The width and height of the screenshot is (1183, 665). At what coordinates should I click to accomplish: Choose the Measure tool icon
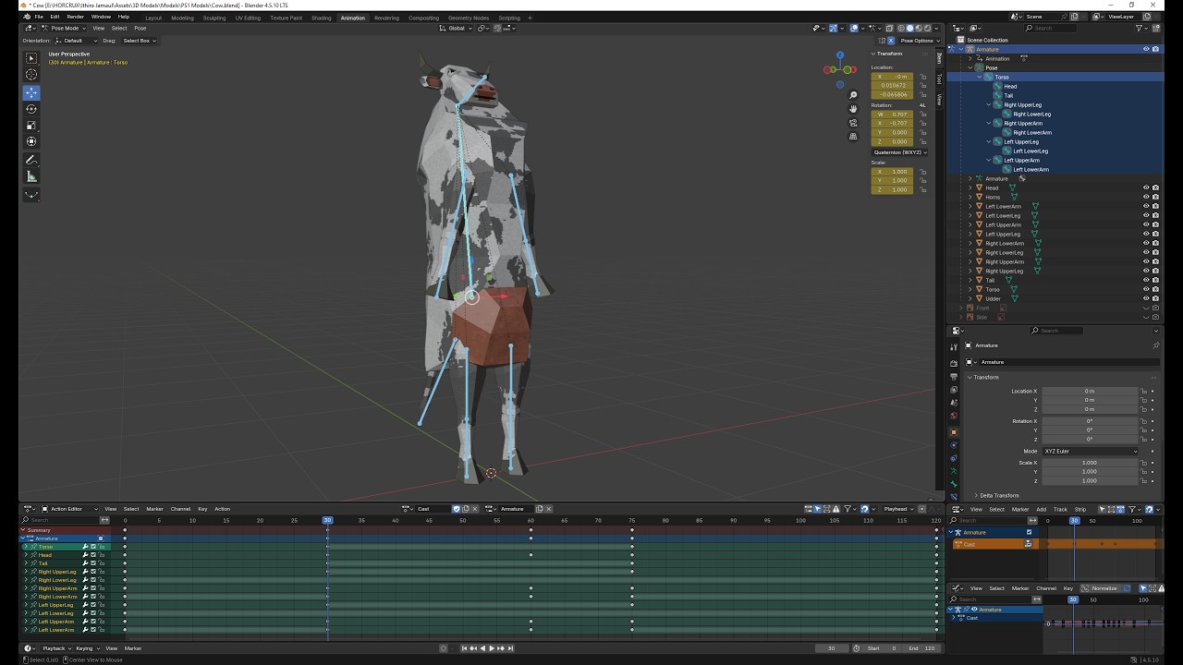pyautogui.click(x=31, y=176)
